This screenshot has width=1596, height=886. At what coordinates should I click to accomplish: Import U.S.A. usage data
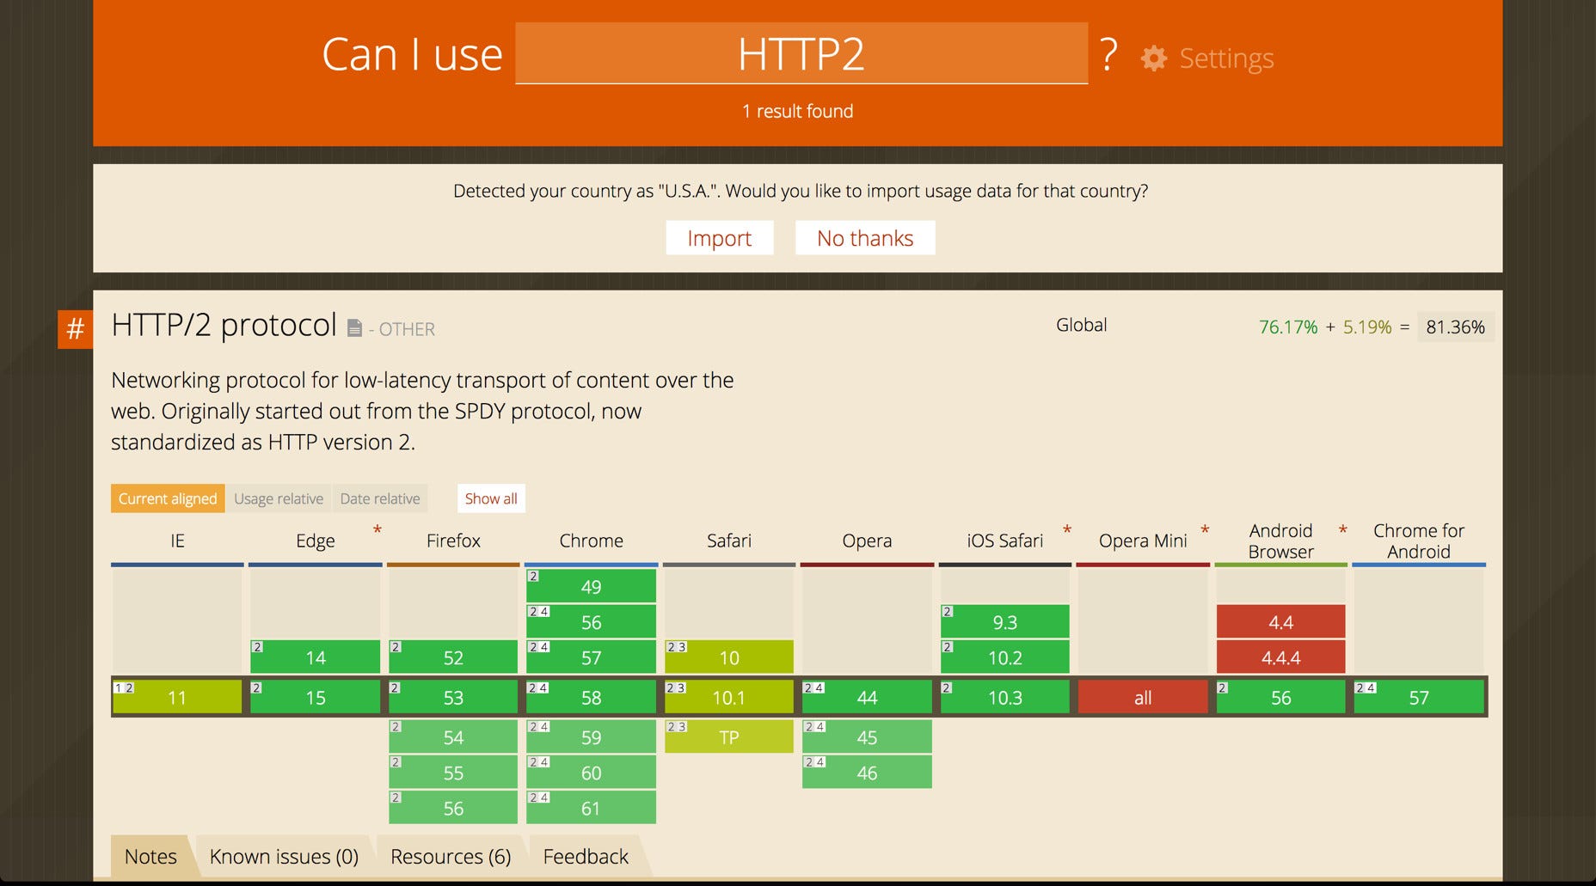[720, 238]
